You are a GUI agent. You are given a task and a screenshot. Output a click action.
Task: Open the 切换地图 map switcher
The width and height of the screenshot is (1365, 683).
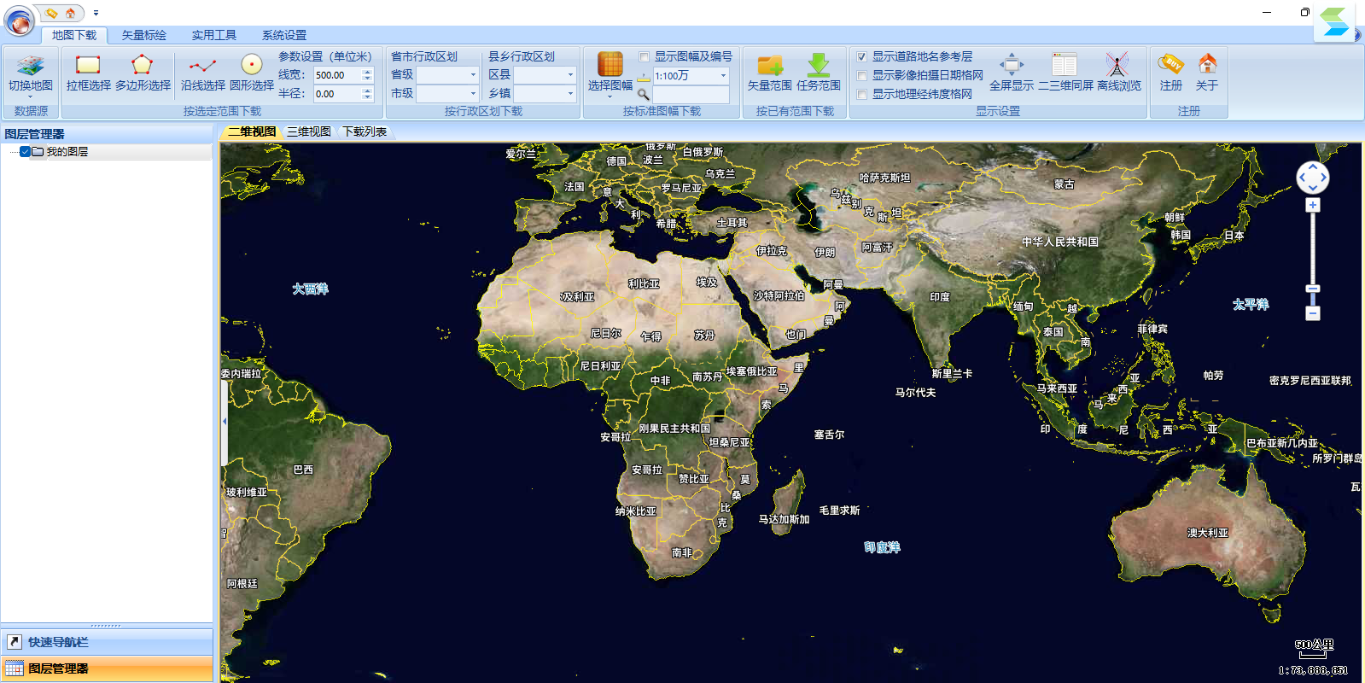click(x=31, y=73)
